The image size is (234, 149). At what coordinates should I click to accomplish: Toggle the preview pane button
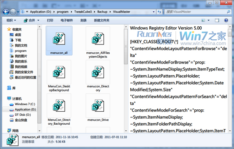pos(217,20)
